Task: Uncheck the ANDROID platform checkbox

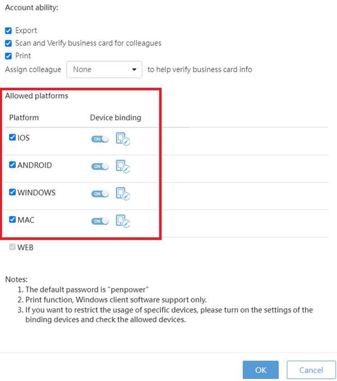Action: point(13,165)
